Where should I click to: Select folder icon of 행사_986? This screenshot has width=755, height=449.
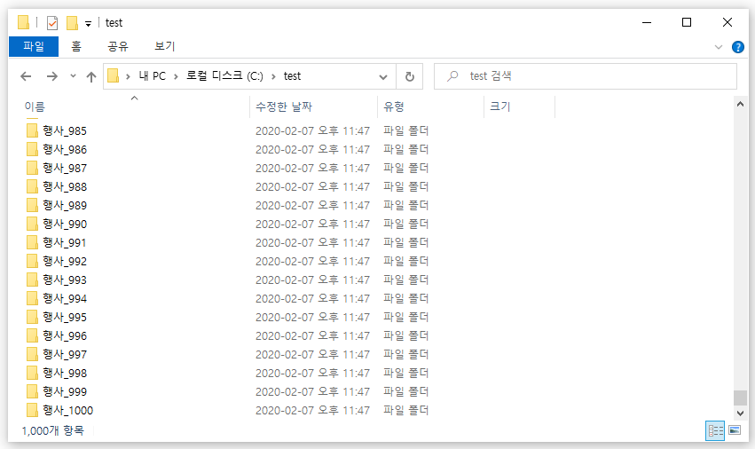pos(32,149)
